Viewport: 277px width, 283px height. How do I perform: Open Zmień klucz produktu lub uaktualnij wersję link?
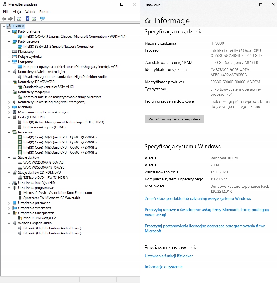click(198, 199)
